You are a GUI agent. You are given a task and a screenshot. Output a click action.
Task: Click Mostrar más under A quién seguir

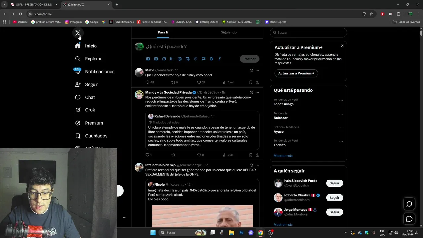coord(283,225)
